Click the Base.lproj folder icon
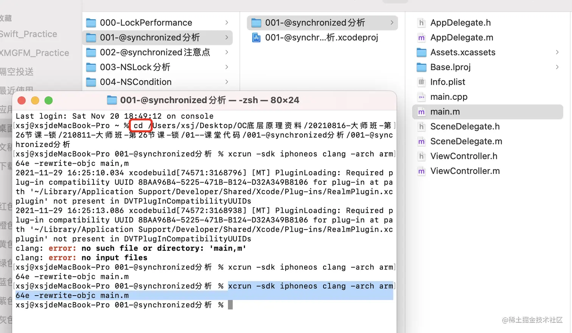 point(421,67)
